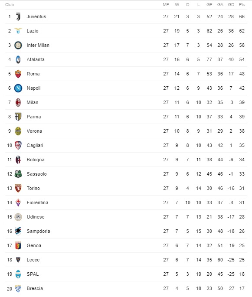Viewport: 252px width, 297px height.
Task: Select the Brescia team name at bottom
Action: pyautogui.click(x=35, y=288)
